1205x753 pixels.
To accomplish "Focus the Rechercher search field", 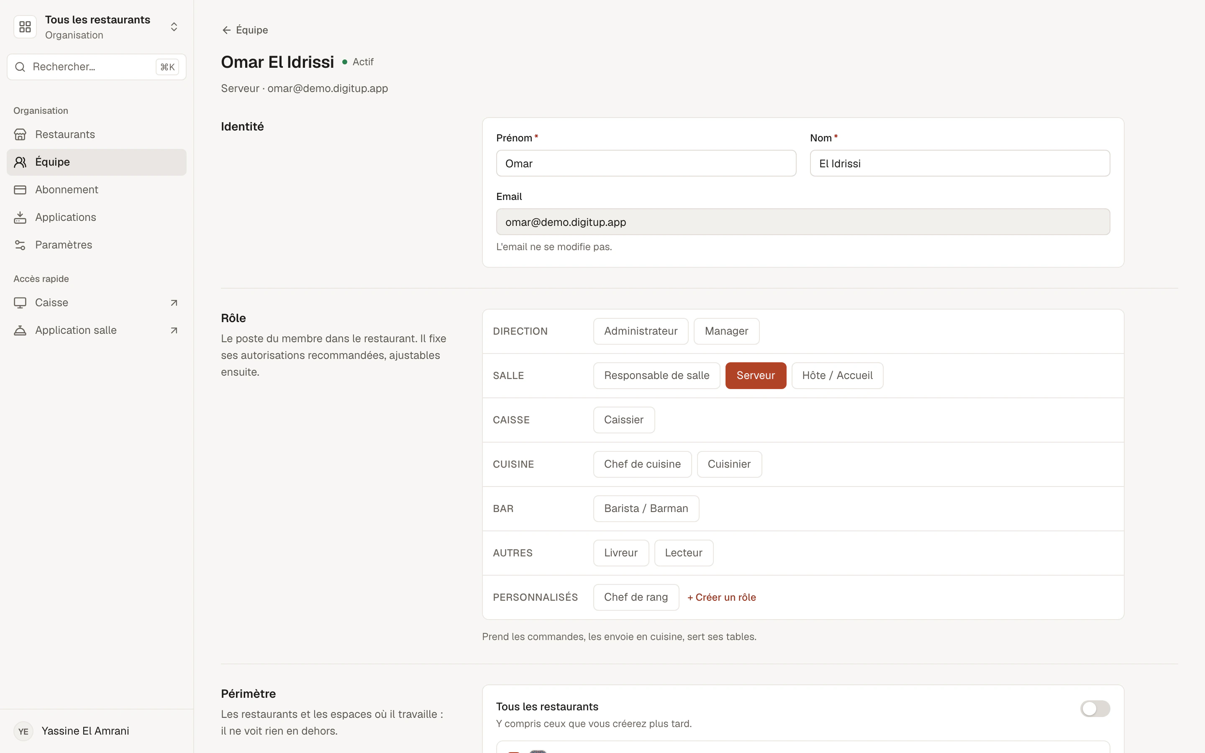I will 97,67.
